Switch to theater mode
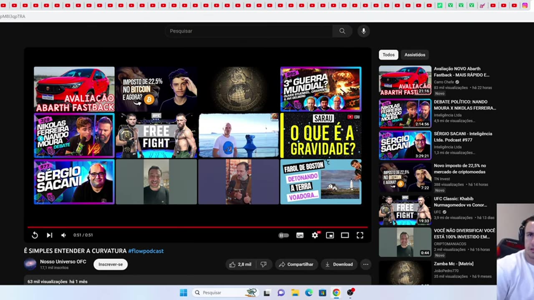 (x=345, y=235)
